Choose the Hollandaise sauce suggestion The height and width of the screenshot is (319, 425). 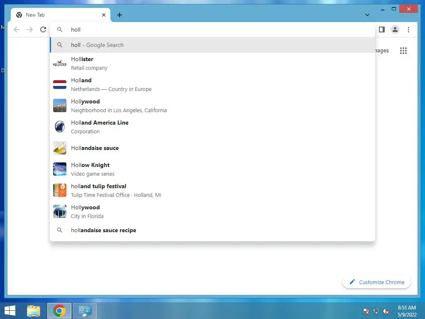point(212,148)
